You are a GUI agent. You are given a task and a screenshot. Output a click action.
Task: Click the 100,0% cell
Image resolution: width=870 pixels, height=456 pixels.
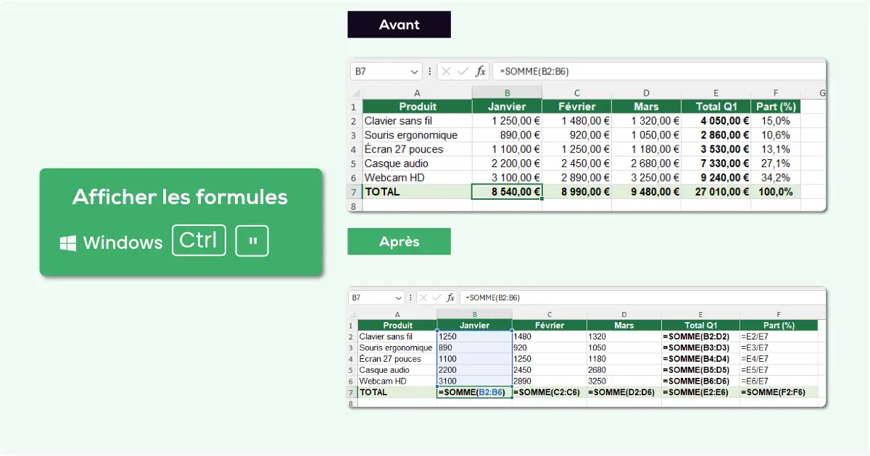tap(775, 192)
